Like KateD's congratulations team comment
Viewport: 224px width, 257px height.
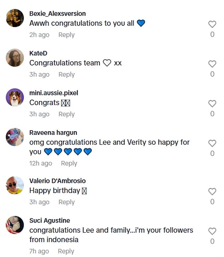(212, 64)
